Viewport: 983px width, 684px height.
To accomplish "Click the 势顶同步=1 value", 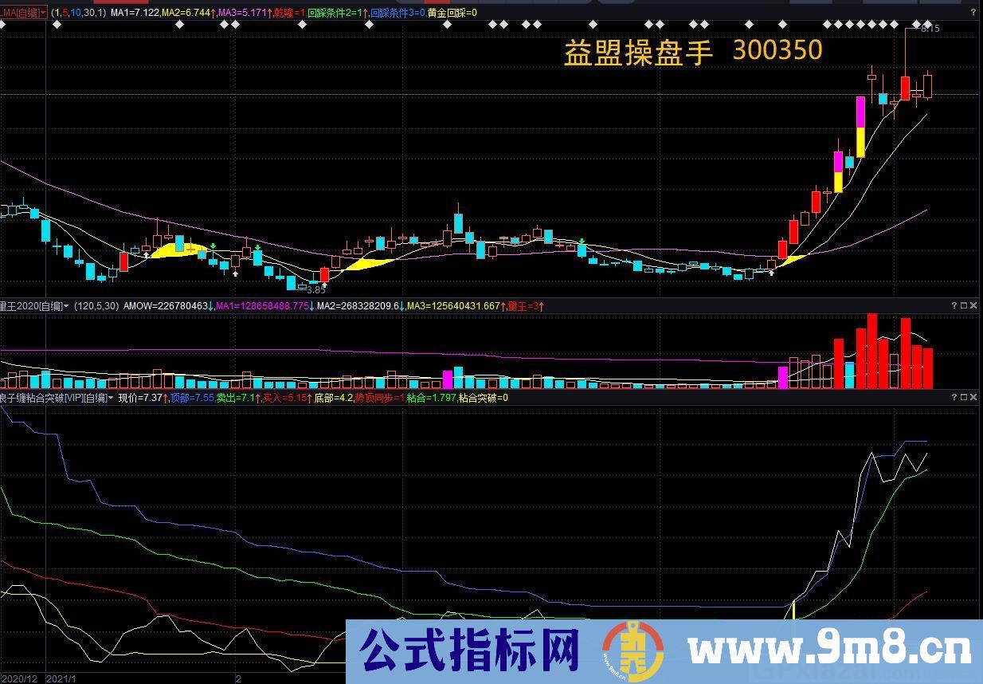I will click(x=380, y=398).
